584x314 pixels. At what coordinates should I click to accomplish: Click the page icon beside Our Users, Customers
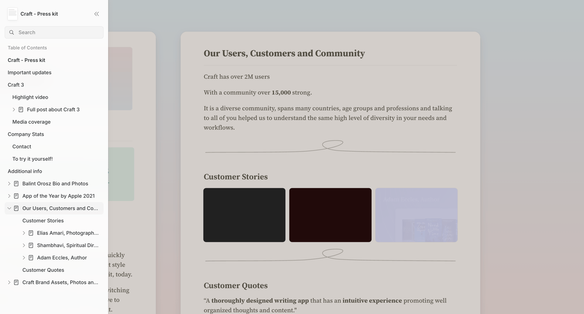tap(16, 208)
